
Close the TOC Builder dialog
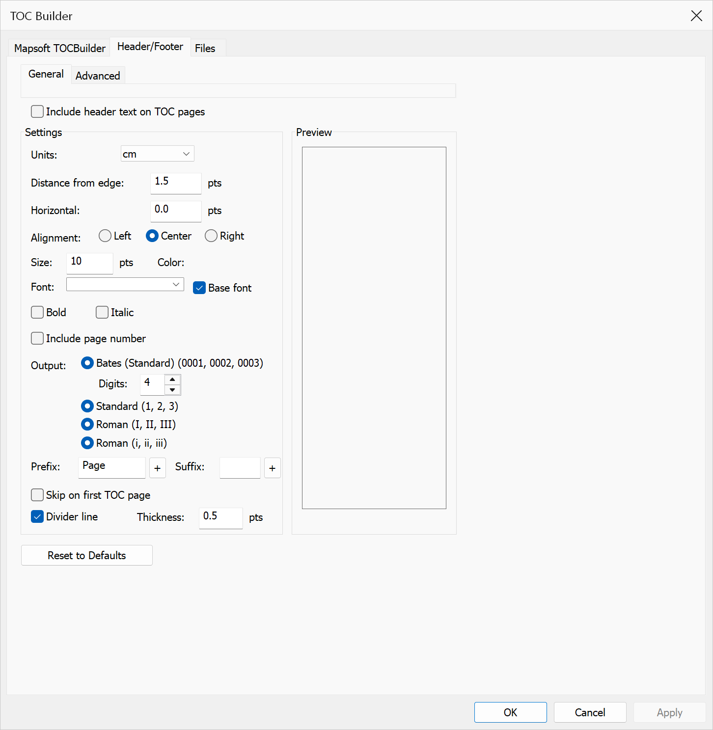[696, 16]
